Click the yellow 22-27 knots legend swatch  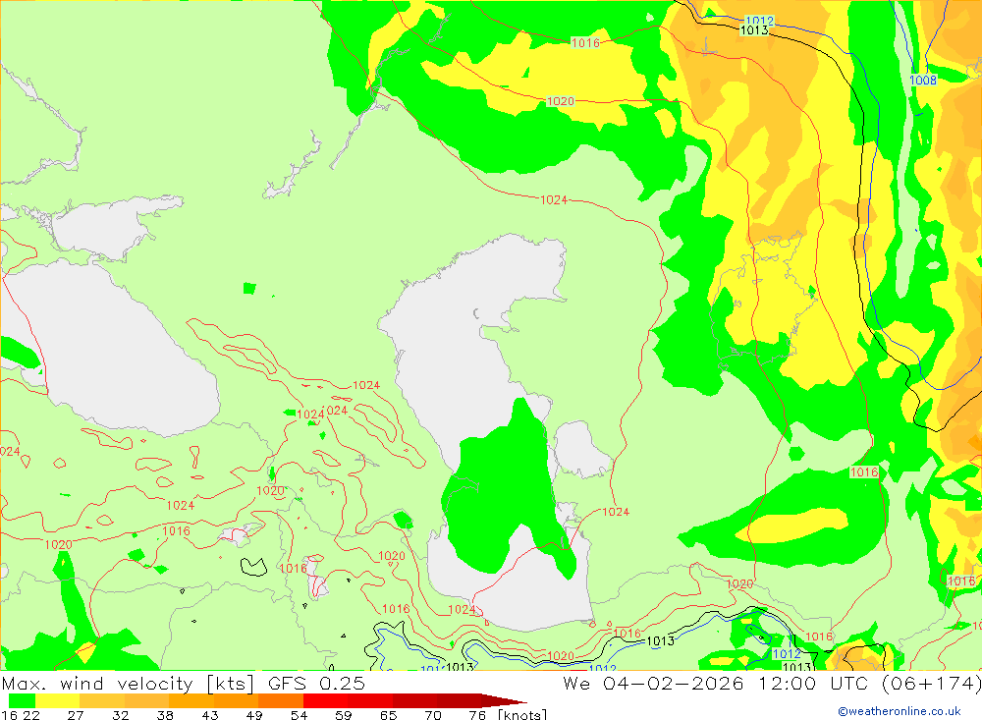(58, 700)
